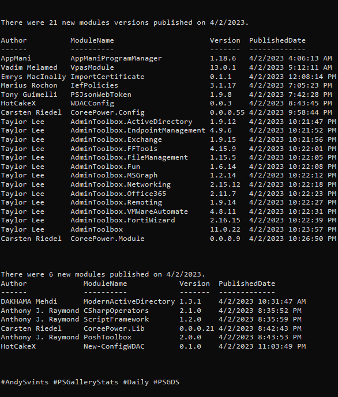338x397 pixels.
Task: Select CoreePower.Module module name
Action: [107, 239]
